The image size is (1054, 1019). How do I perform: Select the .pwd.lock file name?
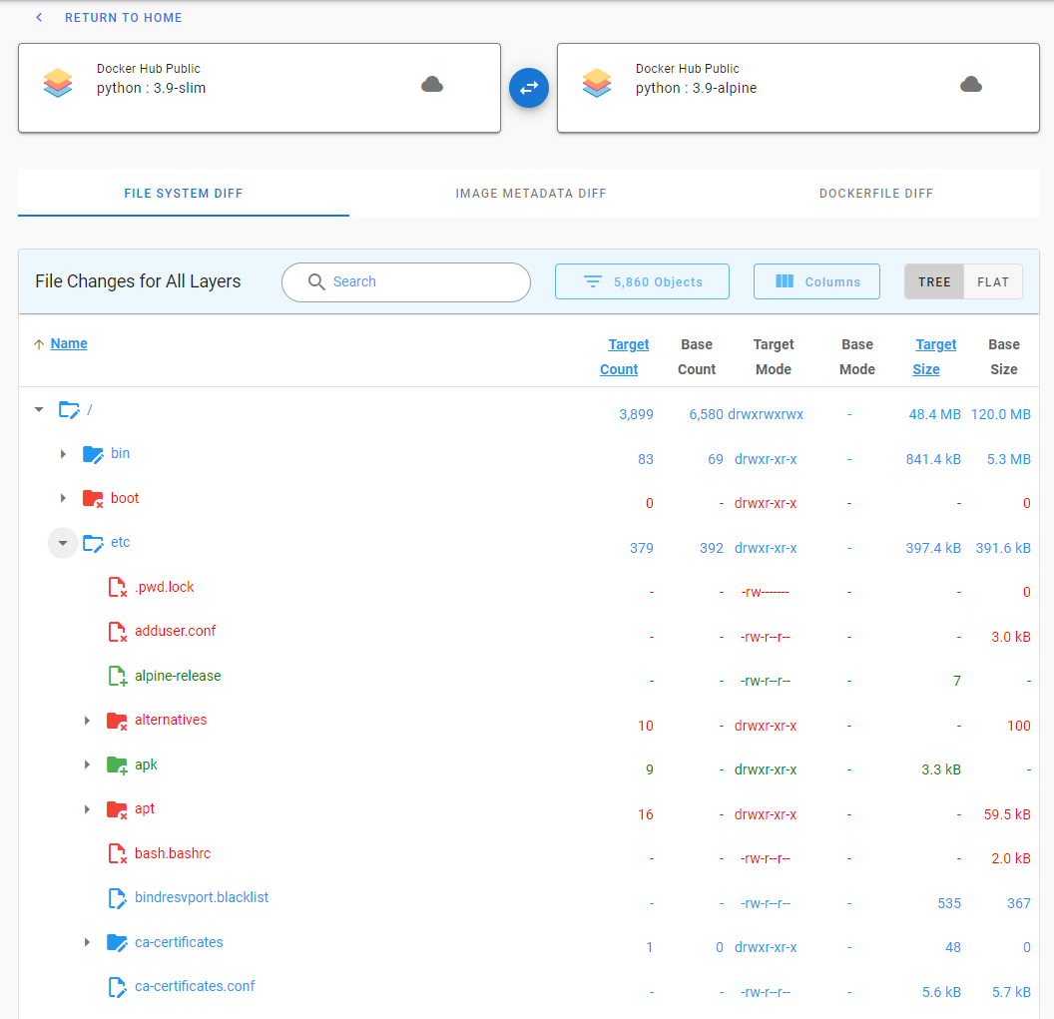(x=164, y=588)
